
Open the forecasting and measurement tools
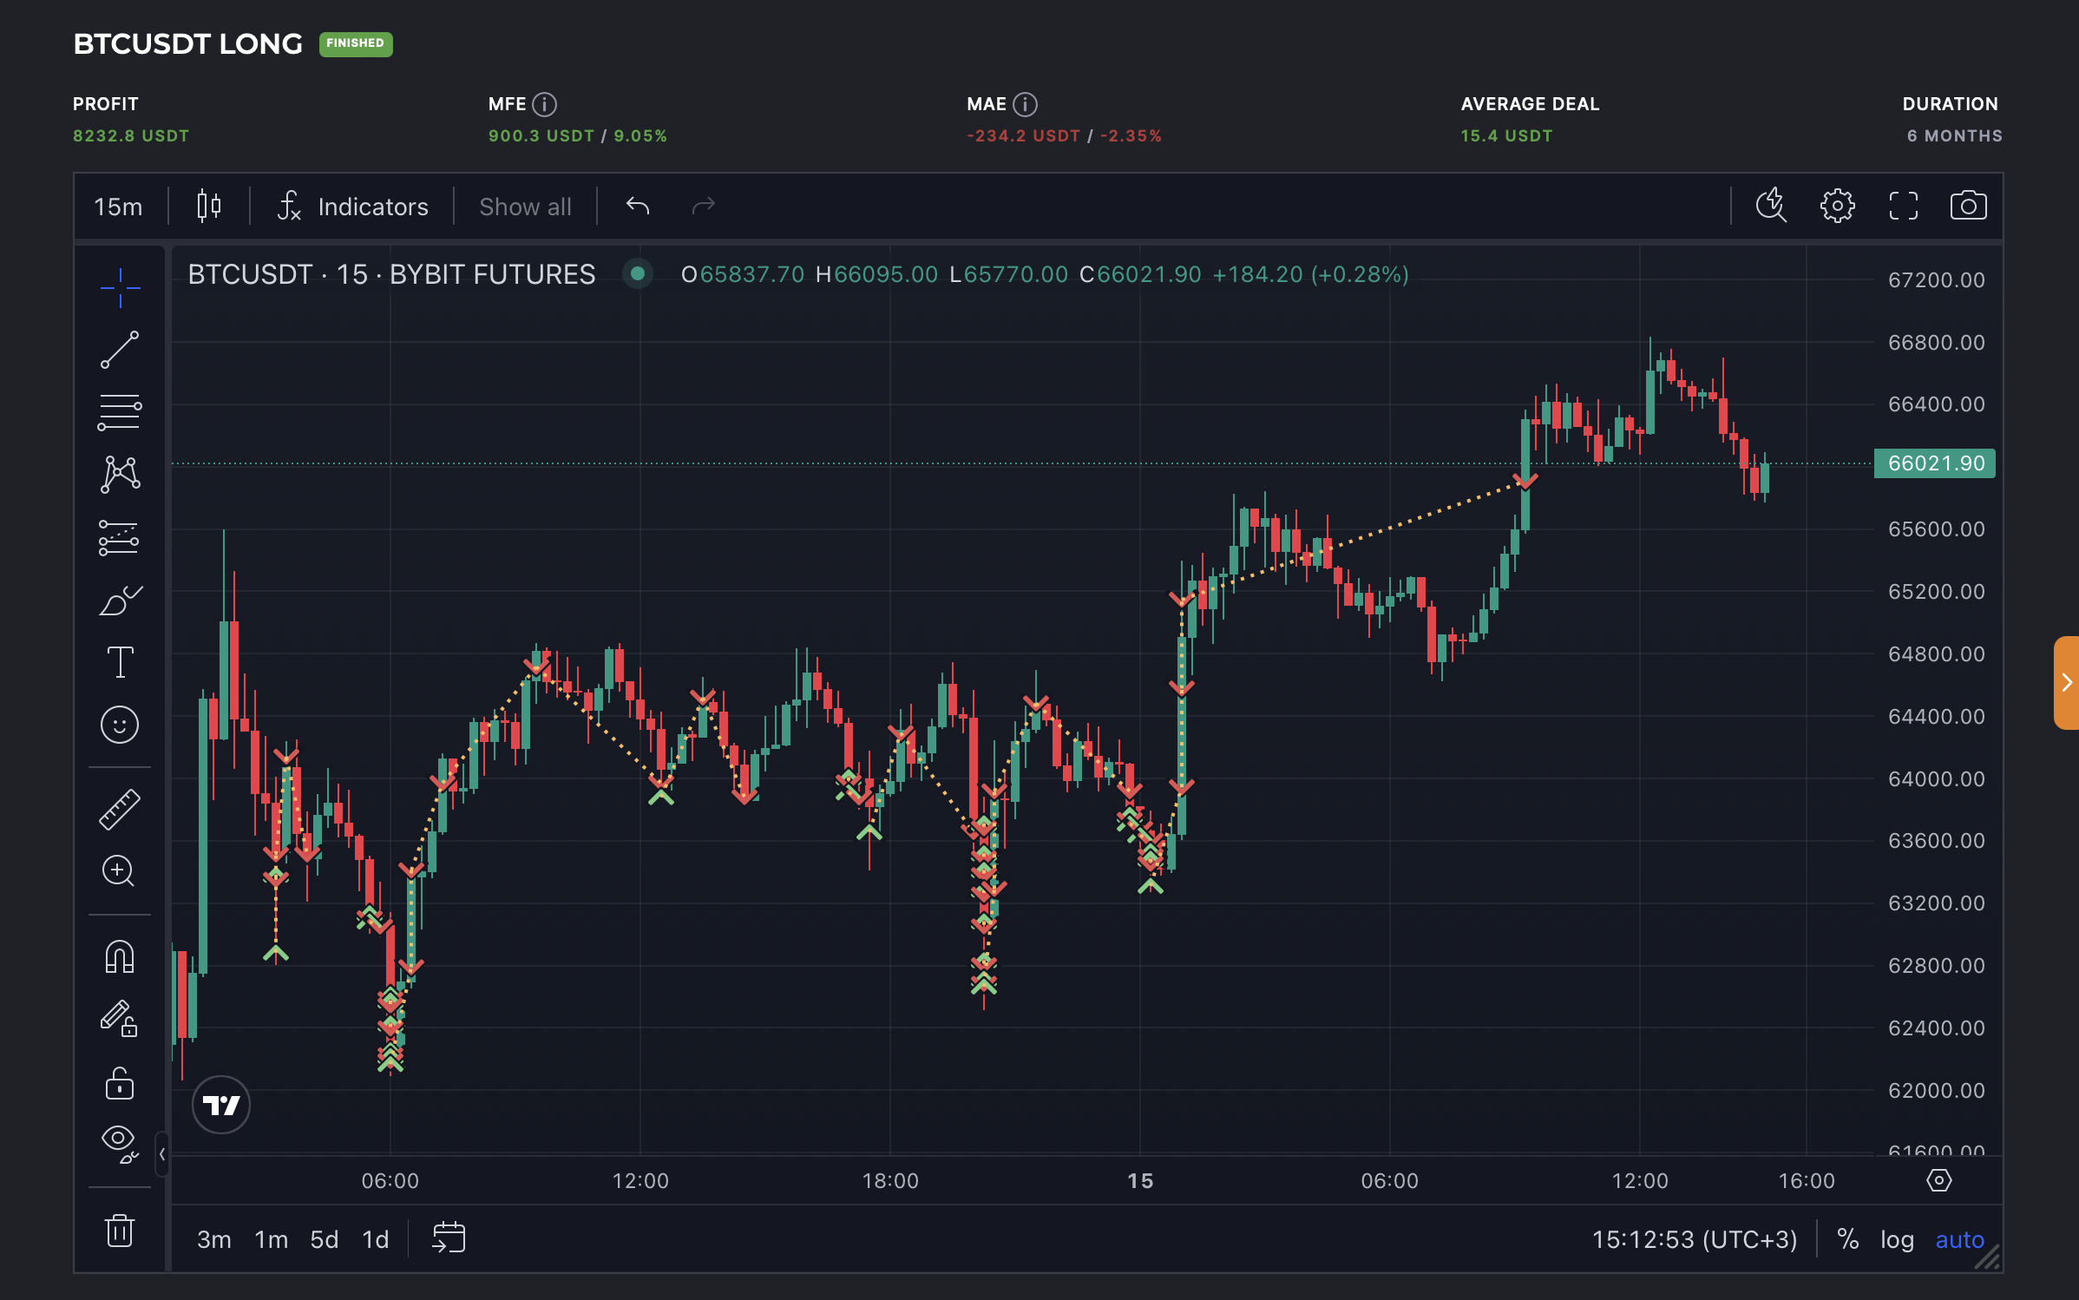[x=120, y=537]
